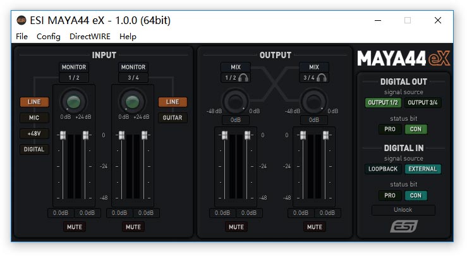The height and width of the screenshot is (256, 467).
Task: Set digital in status bit to PRO
Action: click(390, 195)
